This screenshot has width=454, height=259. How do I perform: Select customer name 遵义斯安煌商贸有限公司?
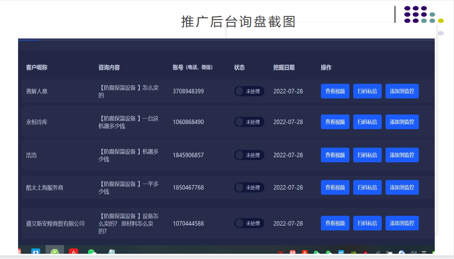pyautogui.click(x=55, y=223)
